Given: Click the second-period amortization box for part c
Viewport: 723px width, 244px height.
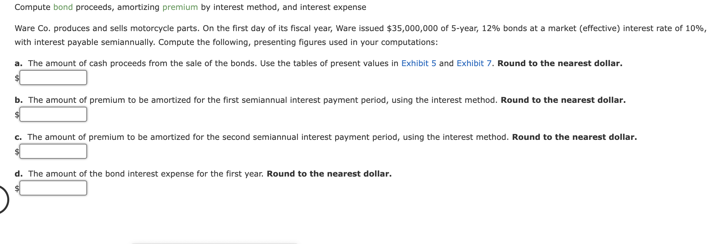Looking at the screenshot, I should [53, 152].
